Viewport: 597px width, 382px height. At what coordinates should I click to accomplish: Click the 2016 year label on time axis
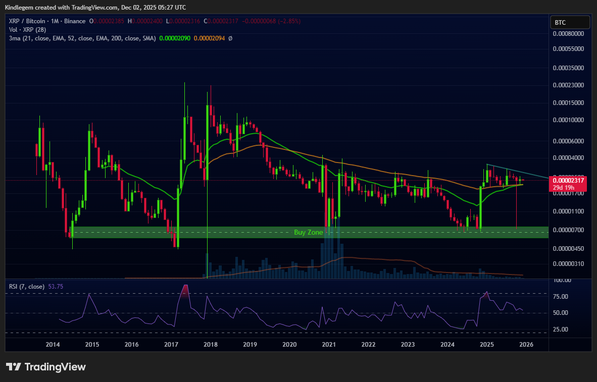tap(132, 345)
